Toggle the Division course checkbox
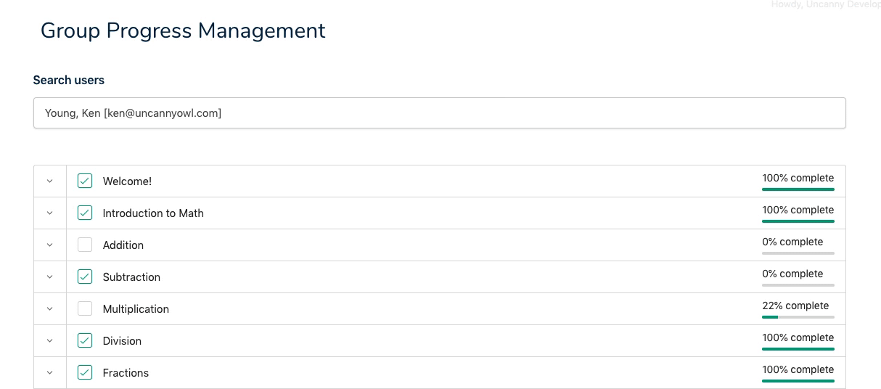881x389 pixels. click(x=85, y=340)
